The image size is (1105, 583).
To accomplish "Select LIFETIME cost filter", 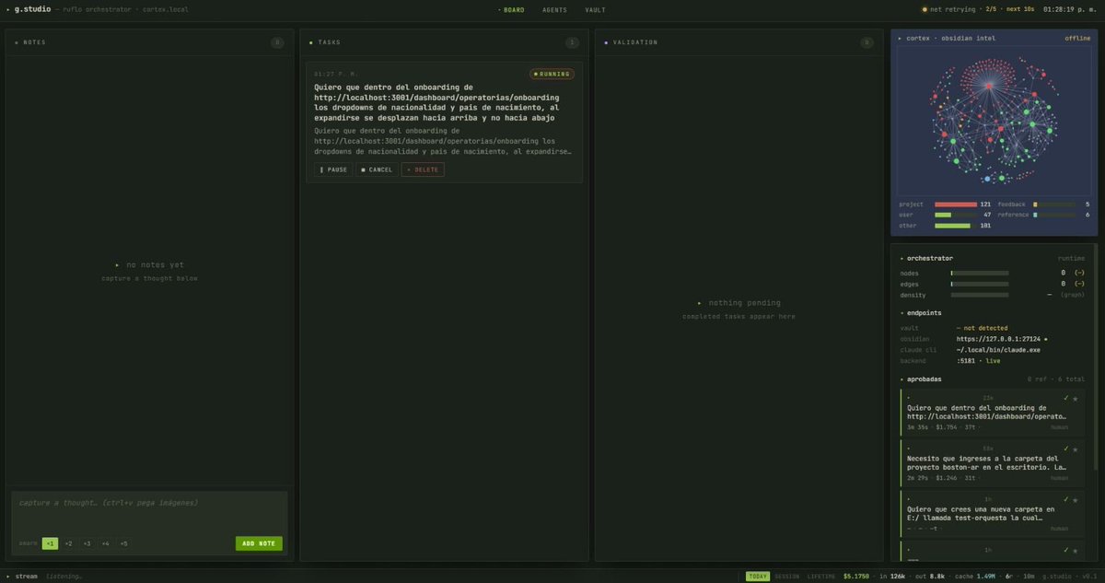I will click(821, 577).
